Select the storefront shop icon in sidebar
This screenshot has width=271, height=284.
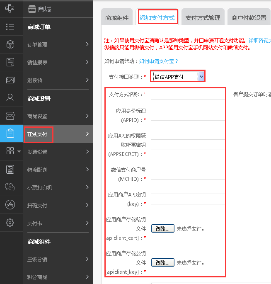coord(10,116)
